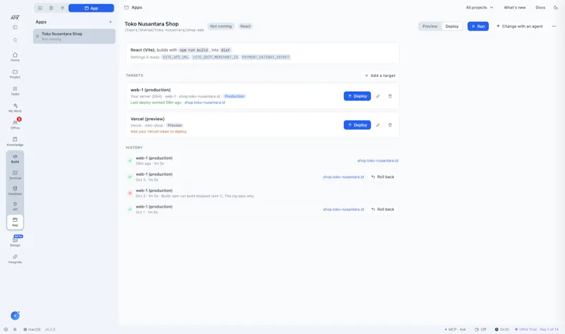Select Toko Nusantara Shop in Apps list
Screen dimensions: 565x334
tap(74, 36)
